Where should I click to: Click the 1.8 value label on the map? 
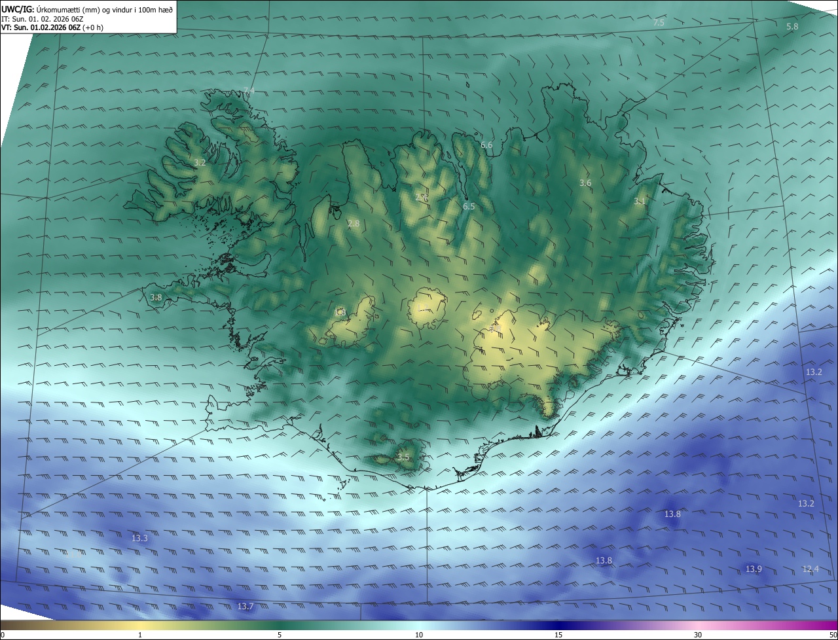[x=340, y=312]
